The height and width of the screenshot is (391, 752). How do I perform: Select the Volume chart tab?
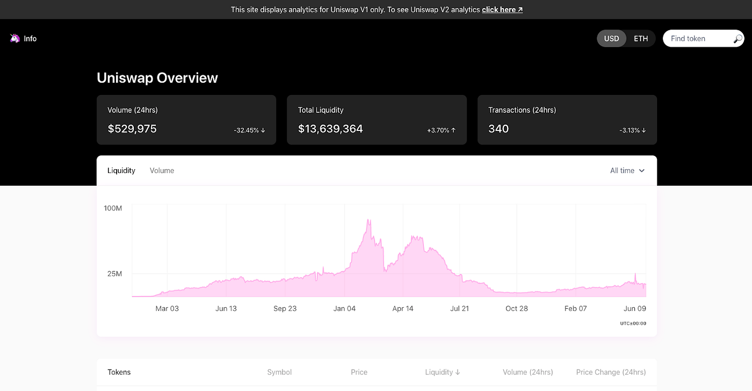(162, 170)
